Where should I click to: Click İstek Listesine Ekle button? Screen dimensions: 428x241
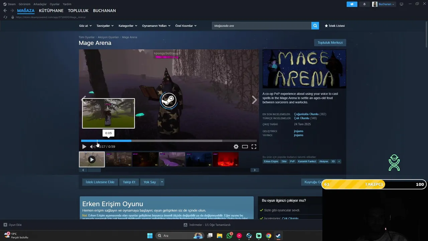[x=100, y=182]
